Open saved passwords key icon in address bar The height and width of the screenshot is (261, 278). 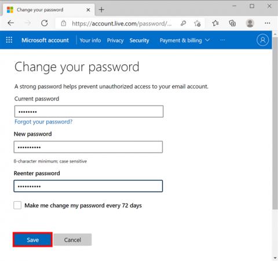coord(183,23)
